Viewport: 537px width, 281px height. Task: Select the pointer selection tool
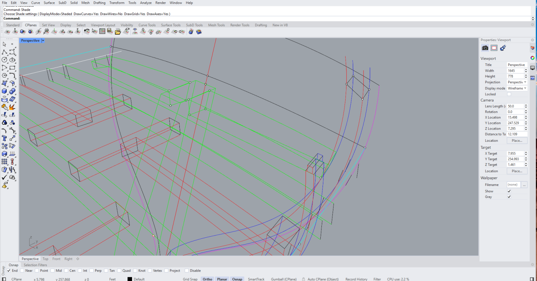pos(4,44)
